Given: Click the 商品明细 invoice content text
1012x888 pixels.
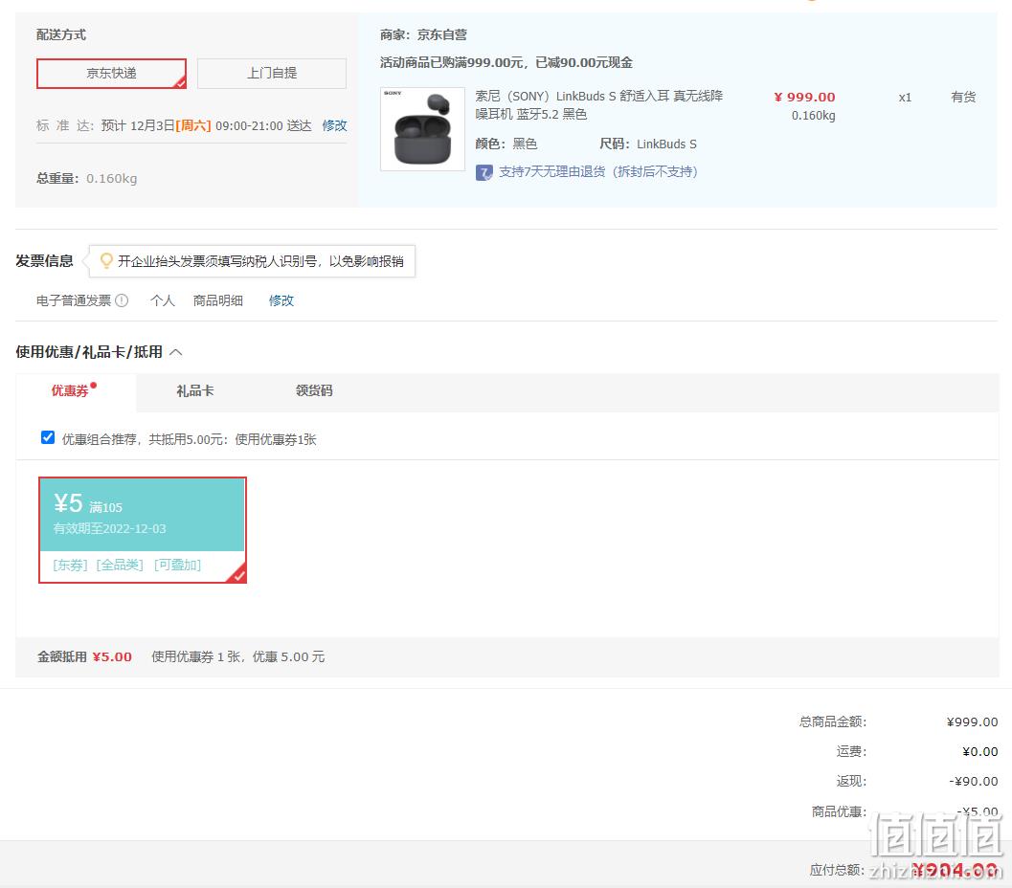Looking at the screenshot, I should point(217,300).
